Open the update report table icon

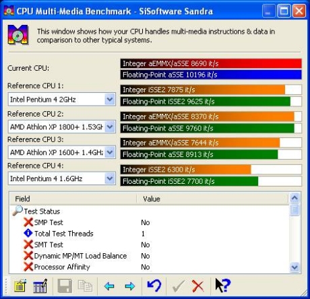(40, 286)
